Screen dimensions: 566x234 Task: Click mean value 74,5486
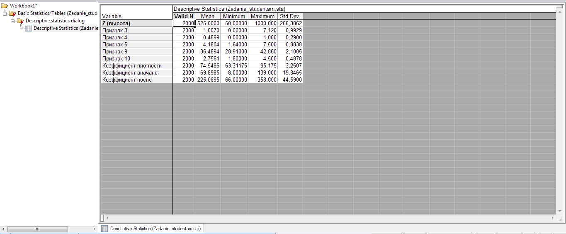point(208,66)
